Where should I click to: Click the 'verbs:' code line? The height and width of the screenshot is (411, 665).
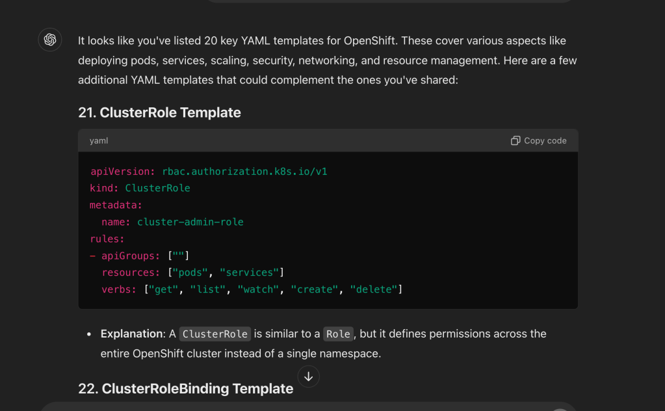[252, 289]
